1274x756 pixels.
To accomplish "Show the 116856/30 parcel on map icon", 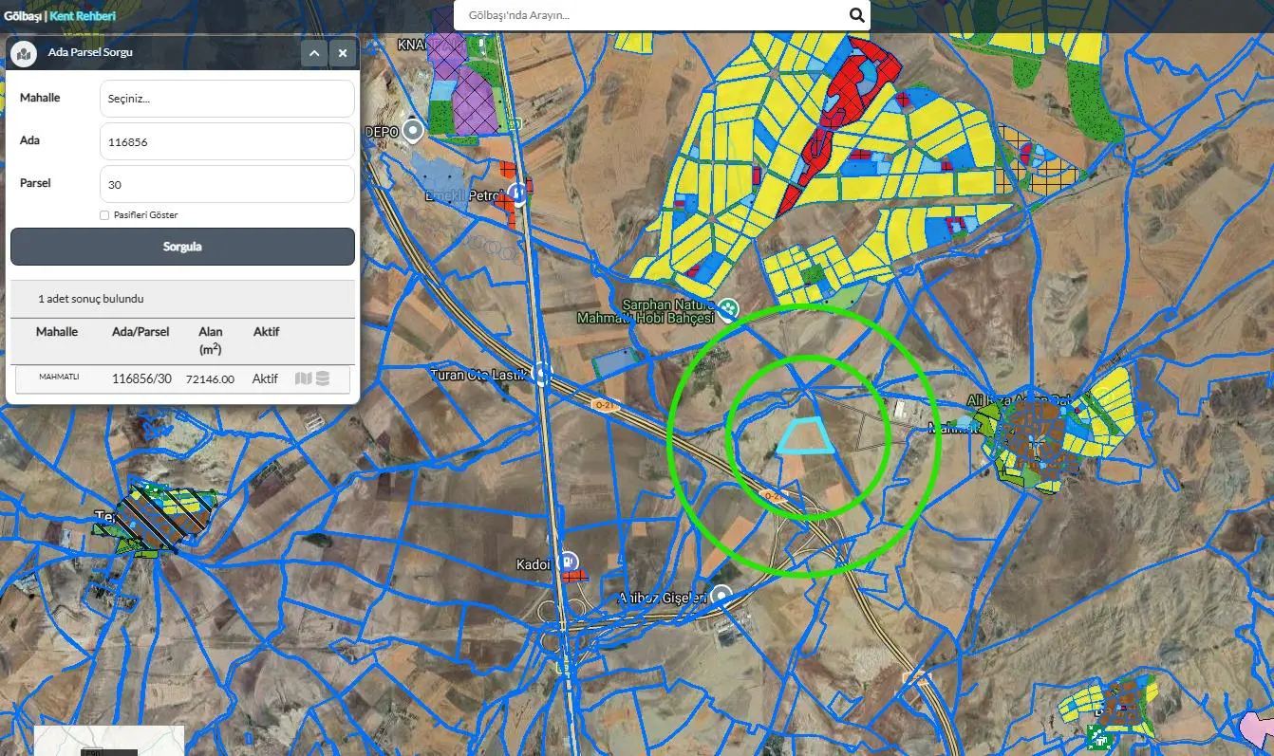I will point(304,378).
